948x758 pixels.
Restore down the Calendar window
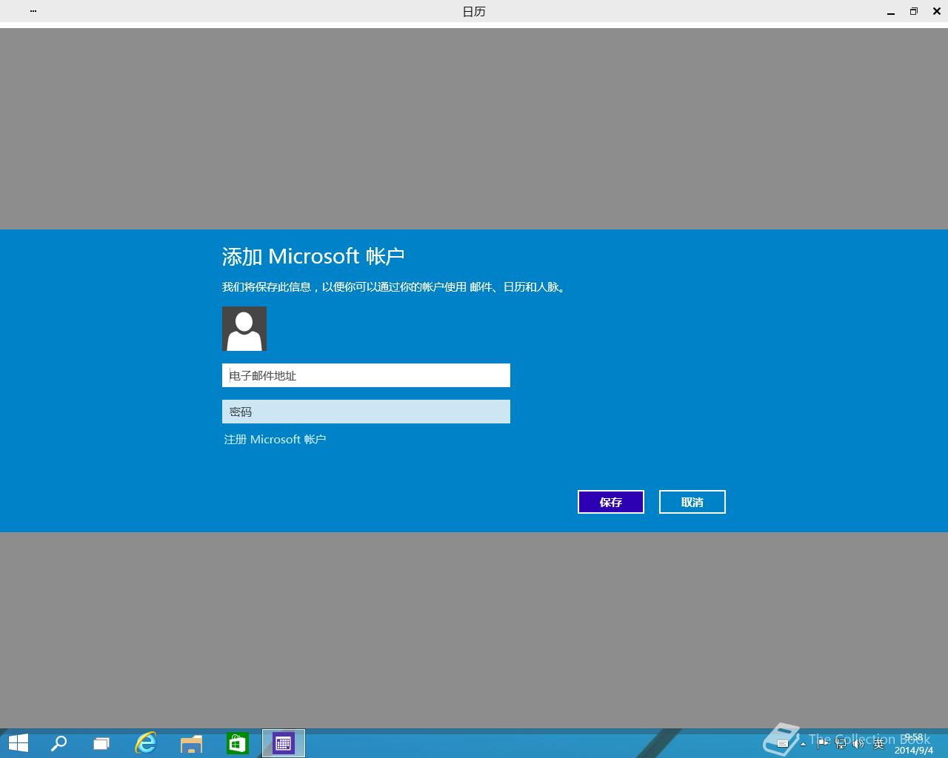click(x=914, y=11)
